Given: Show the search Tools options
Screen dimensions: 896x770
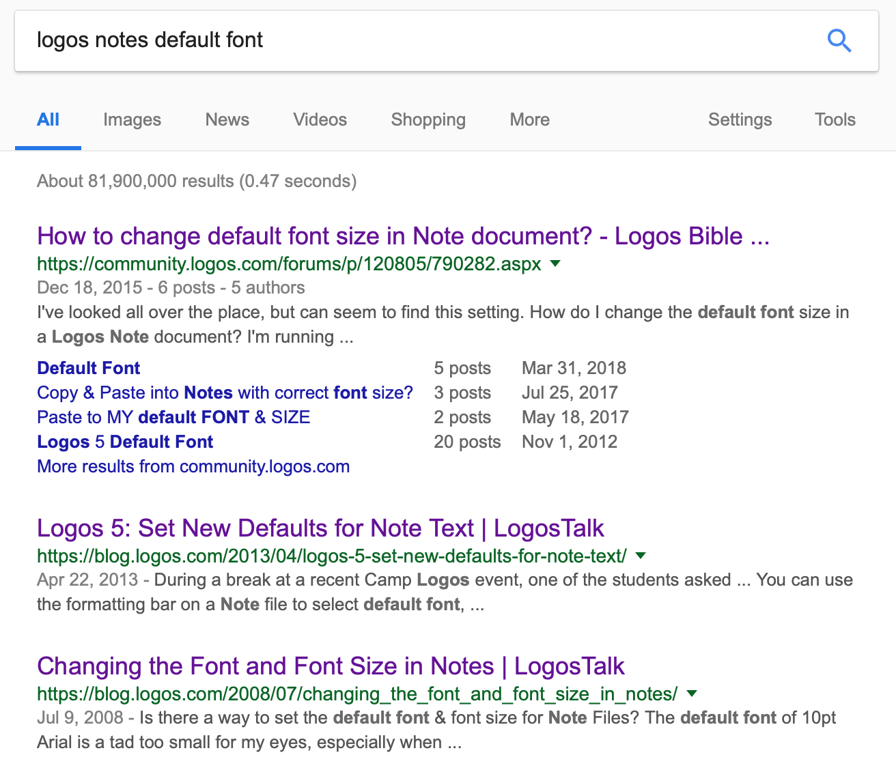Looking at the screenshot, I should point(835,119).
